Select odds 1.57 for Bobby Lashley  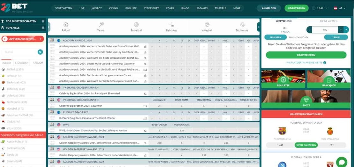[x=159, y=131]
